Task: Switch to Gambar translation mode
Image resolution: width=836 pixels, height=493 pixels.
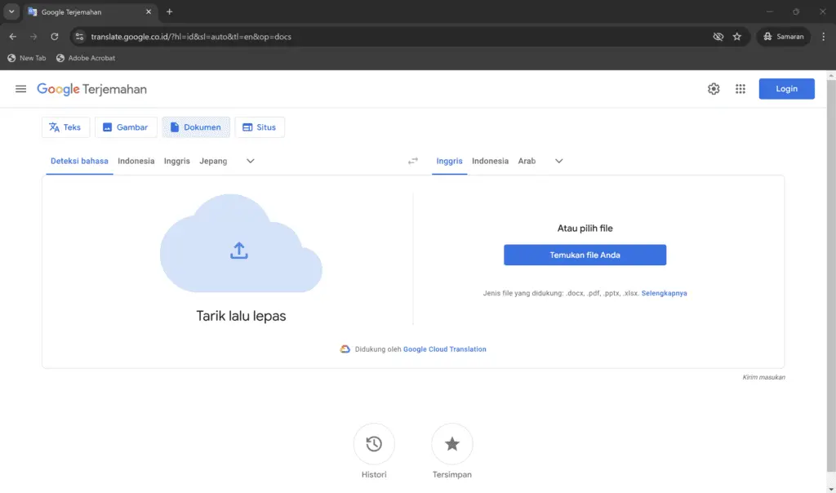Action: [x=126, y=127]
